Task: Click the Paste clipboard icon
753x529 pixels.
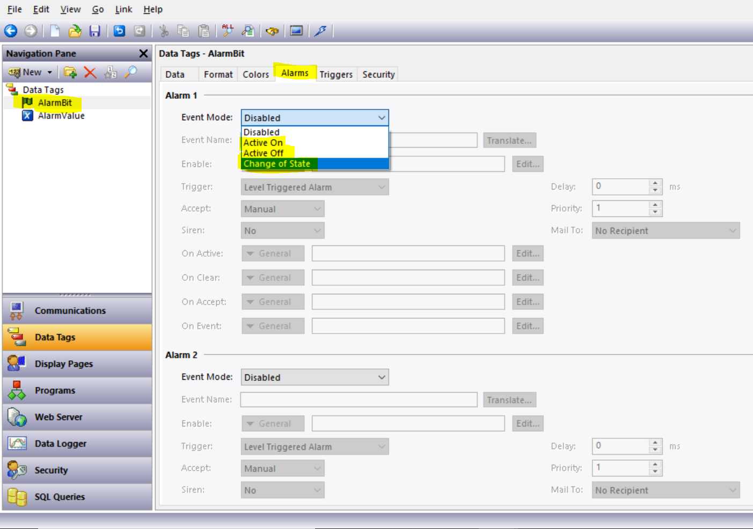Action: (204, 31)
